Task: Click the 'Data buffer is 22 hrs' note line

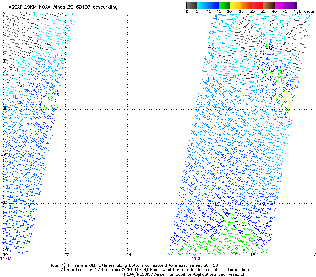Action: coord(155,270)
